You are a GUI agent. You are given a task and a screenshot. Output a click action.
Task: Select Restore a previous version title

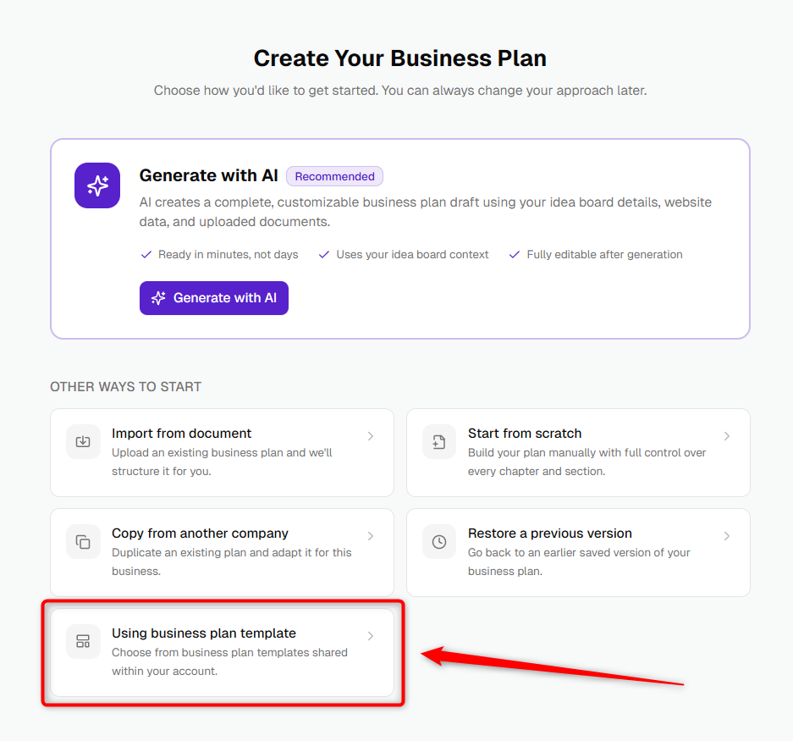550,533
